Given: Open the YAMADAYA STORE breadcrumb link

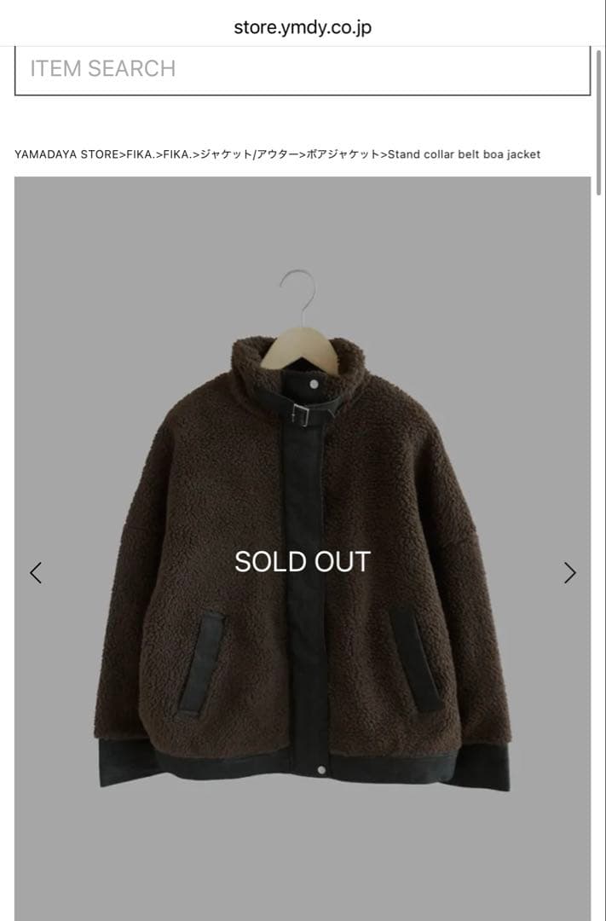Looking at the screenshot, I should click(66, 154).
